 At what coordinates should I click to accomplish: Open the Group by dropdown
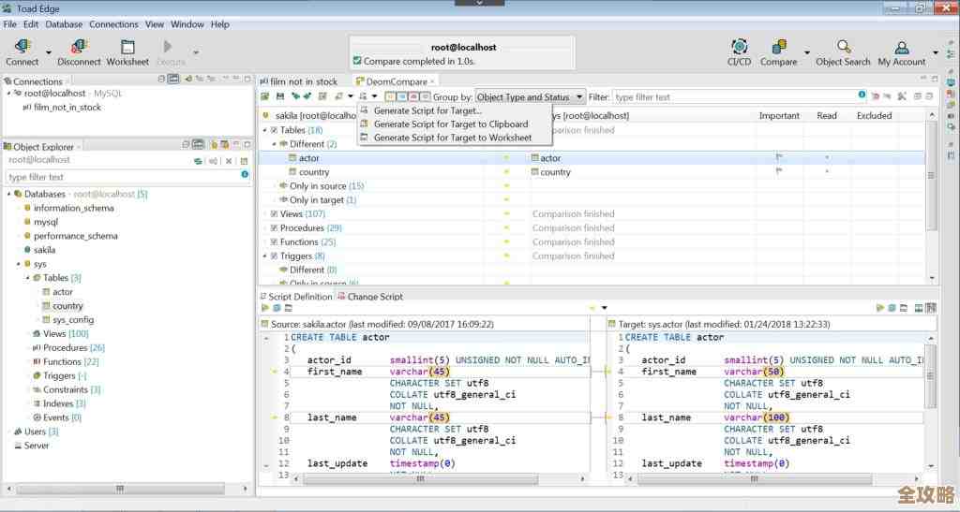coord(531,96)
